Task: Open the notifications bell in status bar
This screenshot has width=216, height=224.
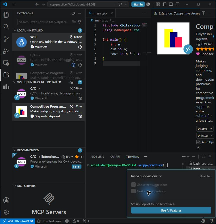Action: [211, 221]
